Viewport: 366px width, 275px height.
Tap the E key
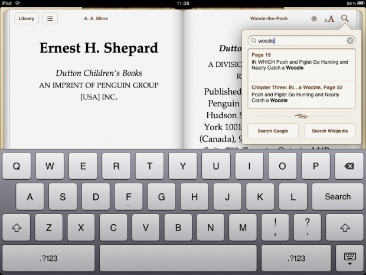tap(83, 166)
